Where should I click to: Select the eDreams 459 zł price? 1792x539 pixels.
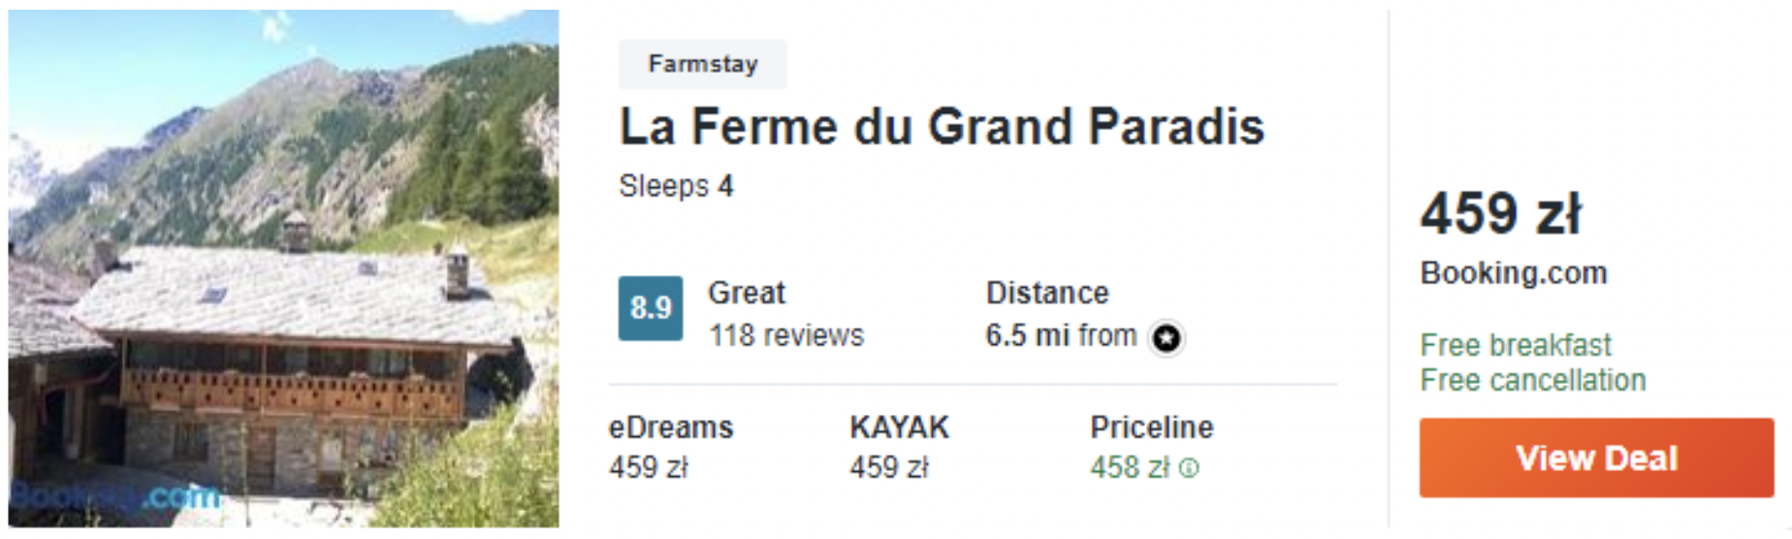(649, 468)
